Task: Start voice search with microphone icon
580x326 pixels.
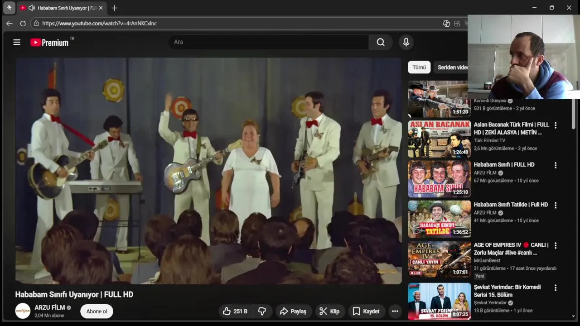Action: click(406, 42)
